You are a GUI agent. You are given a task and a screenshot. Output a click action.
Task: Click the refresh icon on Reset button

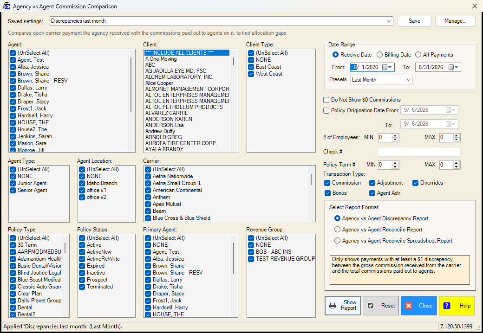point(371,306)
